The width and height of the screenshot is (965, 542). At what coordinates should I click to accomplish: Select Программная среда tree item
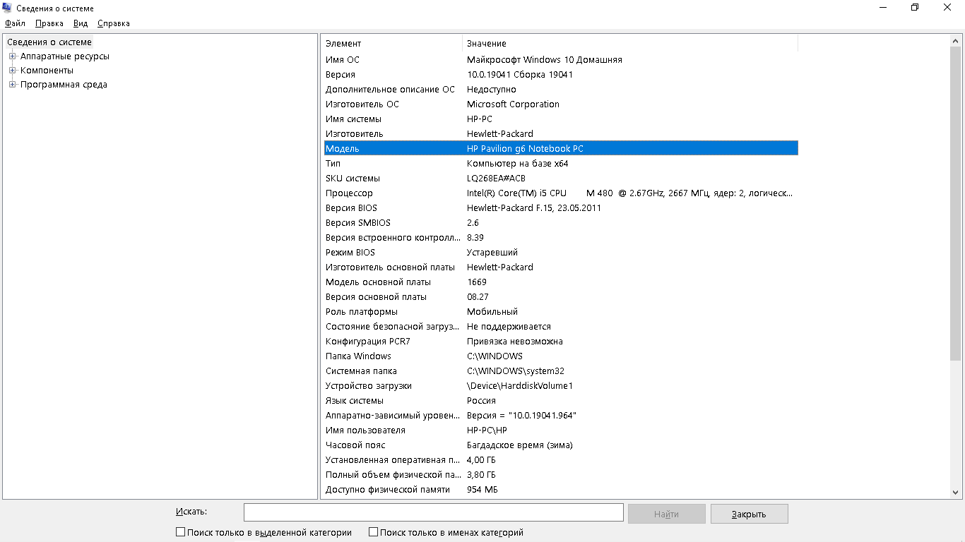tap(64, 85)
